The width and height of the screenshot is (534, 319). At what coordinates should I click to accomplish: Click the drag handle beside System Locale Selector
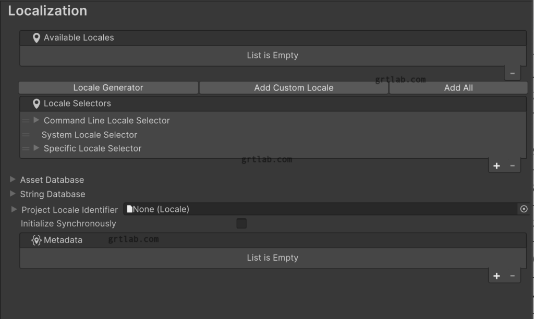pos(26,134)
